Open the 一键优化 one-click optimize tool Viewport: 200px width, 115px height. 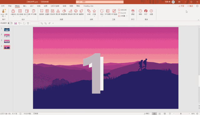(13, 12)
